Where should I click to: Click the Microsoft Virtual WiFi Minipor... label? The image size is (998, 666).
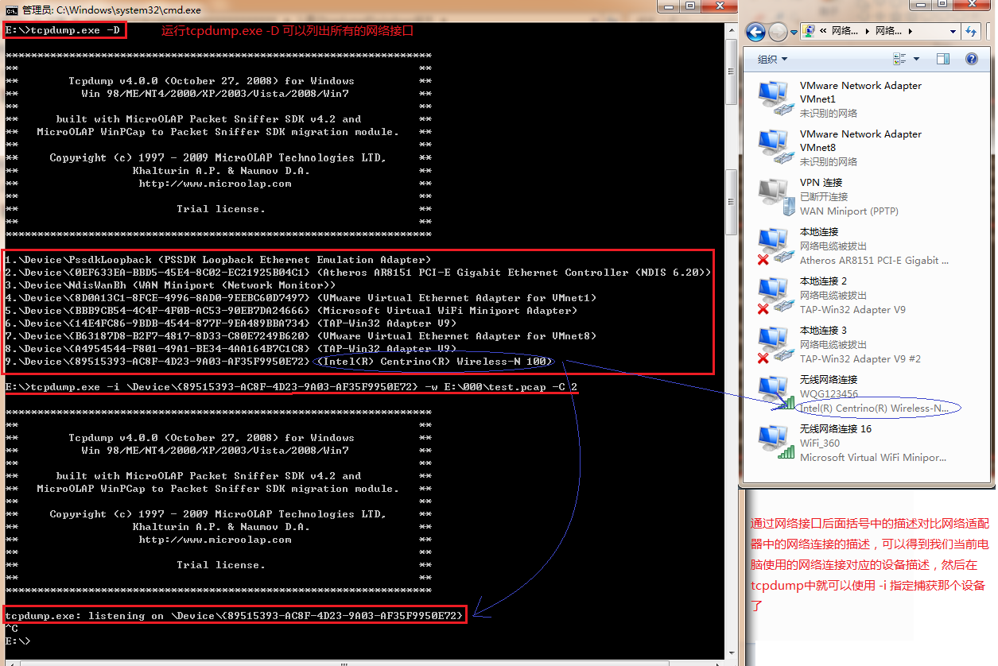coord(873,458)
